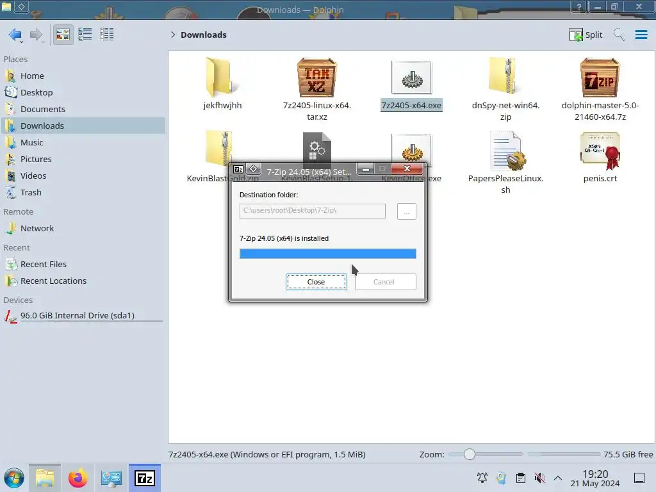The width and height of the screenshot is (656, 492).
Task: Click the pin diamond icon in Dolphin titlebar
Action: coord(21,6)
